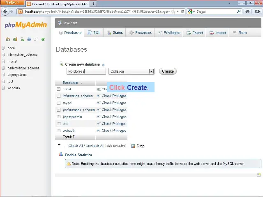Click the Uncheck All link
The height and width of the screenshot is (197, 263).
click(95, 146)
